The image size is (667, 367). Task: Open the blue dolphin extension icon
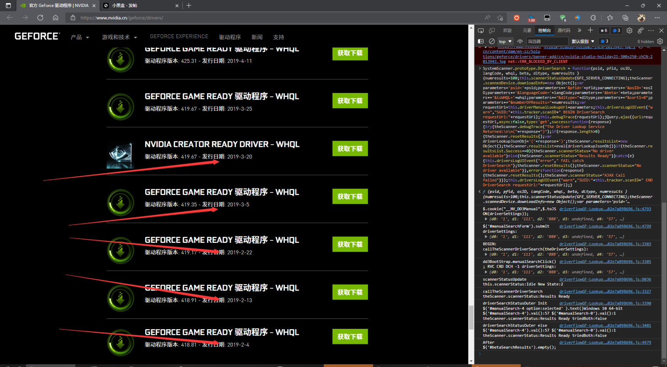(x=577, y=18)
